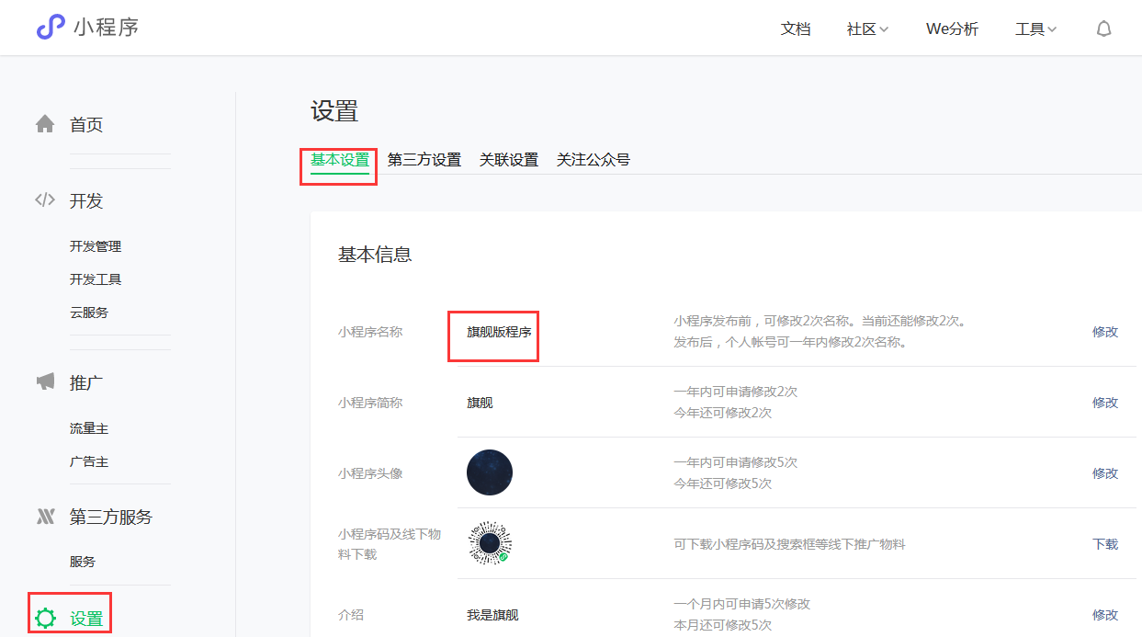Expand the 工具 dropdown menu
Viewport: 1142px width, 637px height.
[x=1035, y=29]
